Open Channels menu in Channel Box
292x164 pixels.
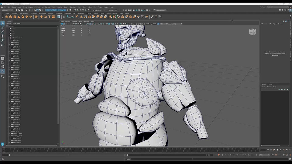click(264, 24)
